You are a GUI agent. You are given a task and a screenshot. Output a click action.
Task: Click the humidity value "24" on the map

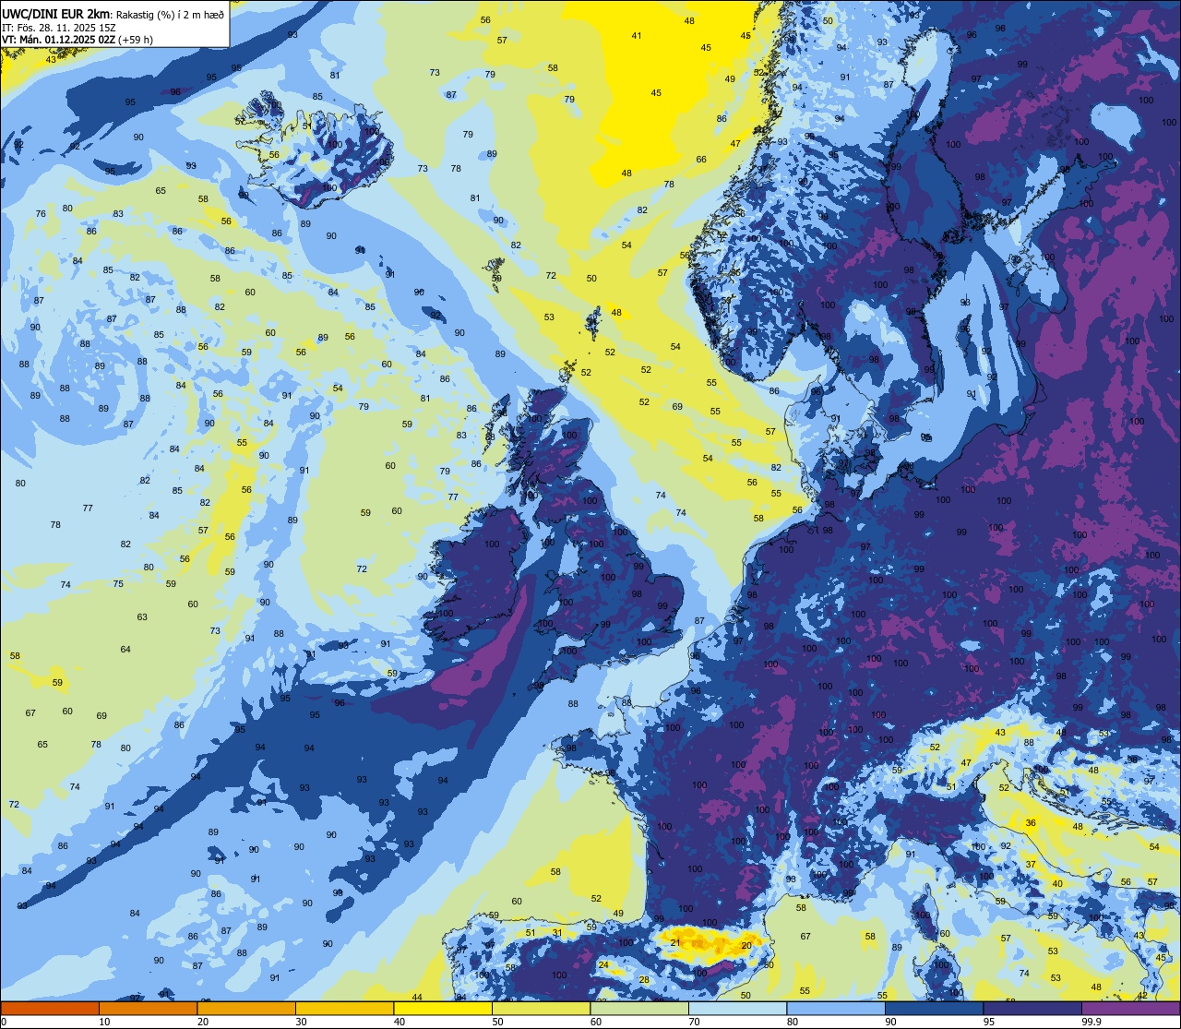click(603, 965)
